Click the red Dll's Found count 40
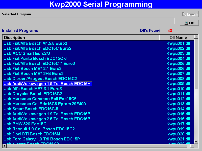 [x=170, y=30]
